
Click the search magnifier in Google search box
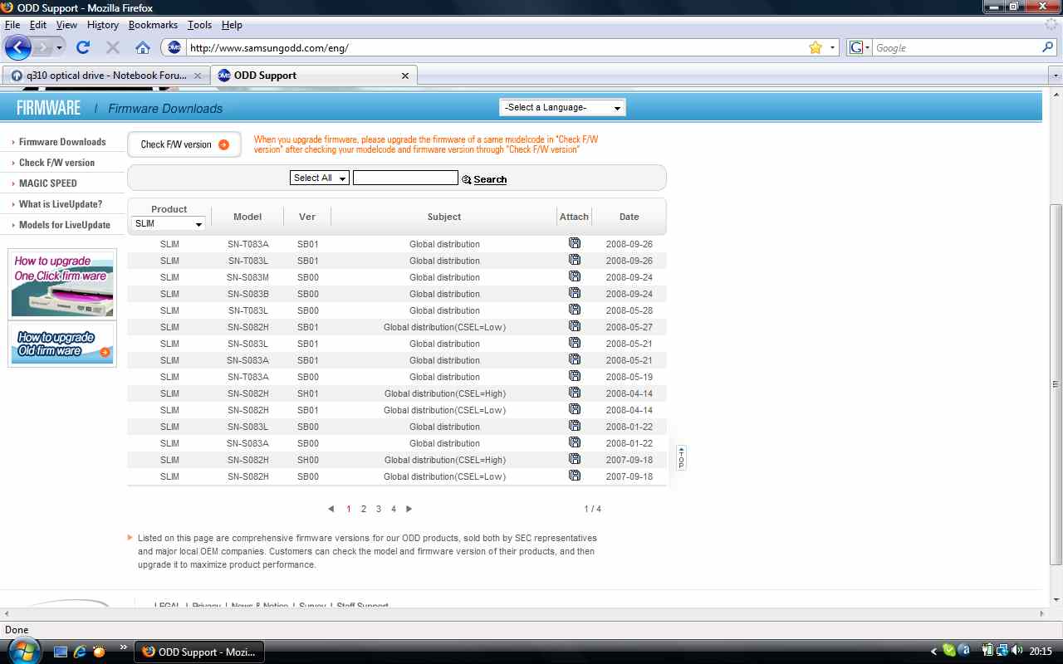click(x=1048, y=47)
